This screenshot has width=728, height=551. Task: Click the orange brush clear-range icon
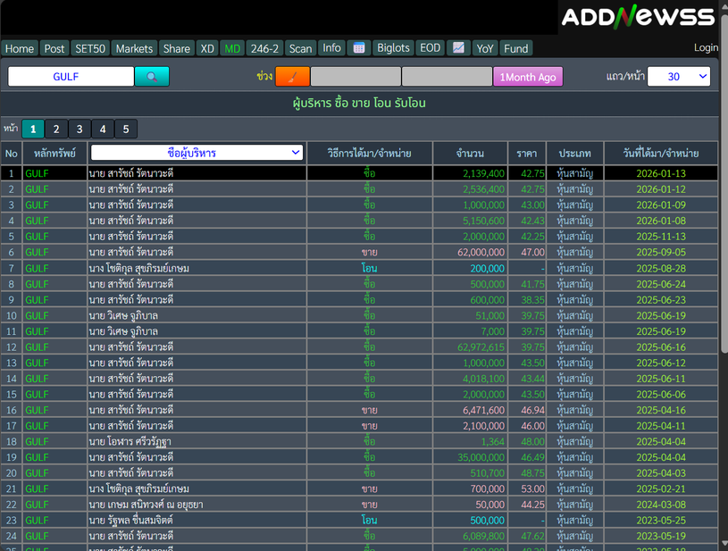tap(292, 77)
